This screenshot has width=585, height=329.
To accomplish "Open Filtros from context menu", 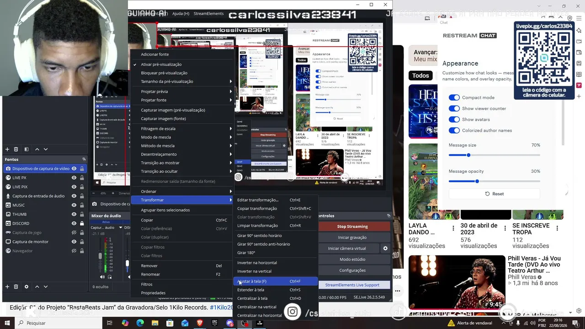I will tap(182, 284).
